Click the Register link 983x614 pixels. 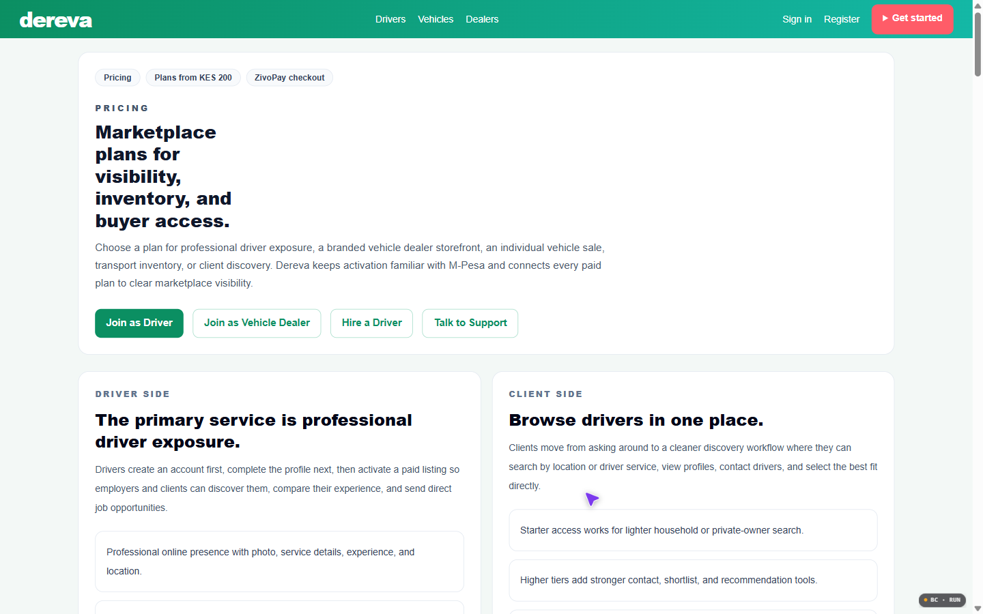842,19
